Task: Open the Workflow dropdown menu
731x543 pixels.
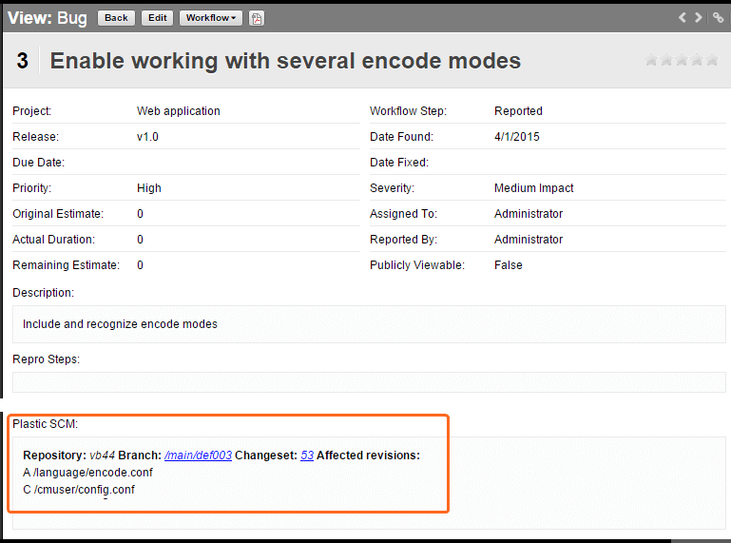Action: [x=211, y=18]
